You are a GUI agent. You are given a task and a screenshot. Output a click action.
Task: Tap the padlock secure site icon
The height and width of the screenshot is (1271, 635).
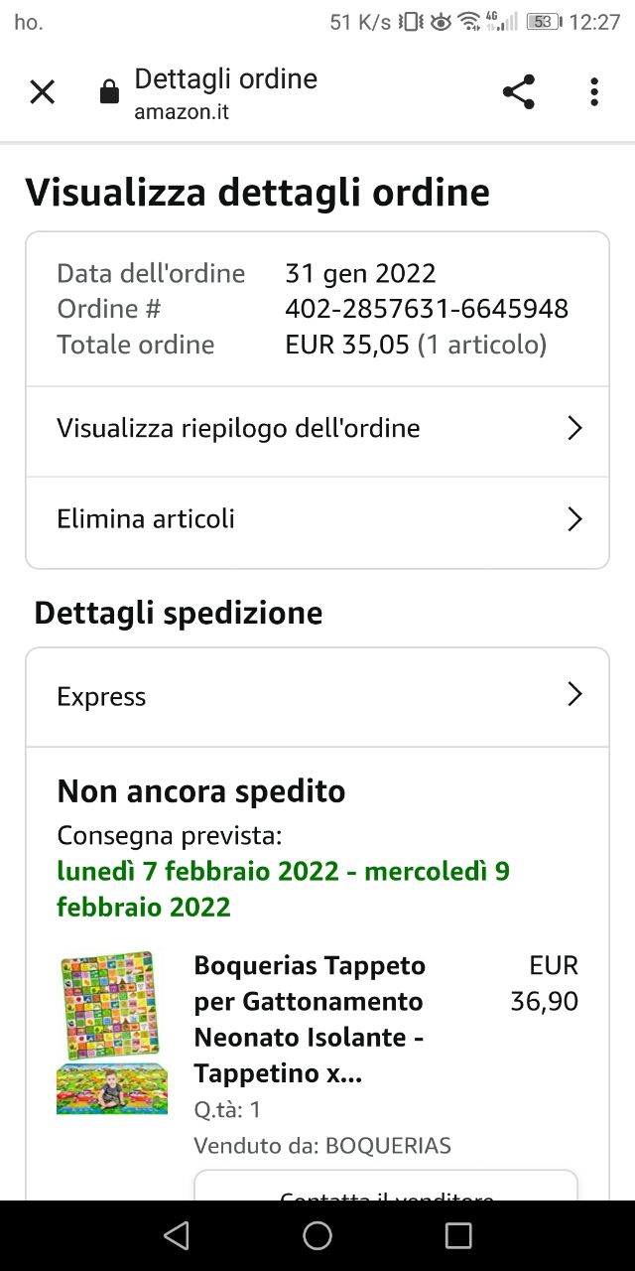click(x=109, y=93)
